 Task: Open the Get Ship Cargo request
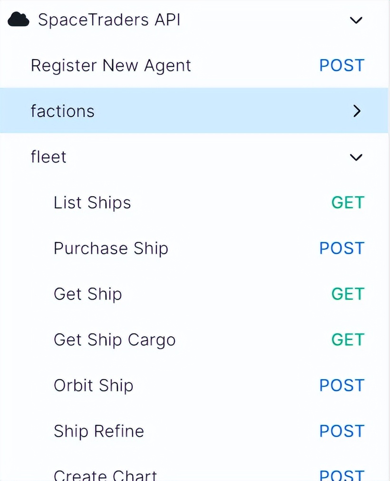pos(115,340)
